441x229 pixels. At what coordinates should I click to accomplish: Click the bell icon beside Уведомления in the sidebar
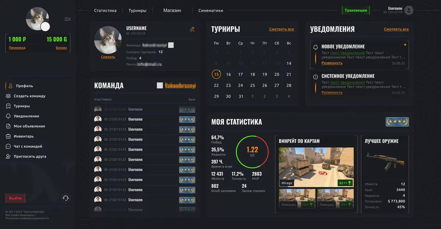tap(8, 116)
